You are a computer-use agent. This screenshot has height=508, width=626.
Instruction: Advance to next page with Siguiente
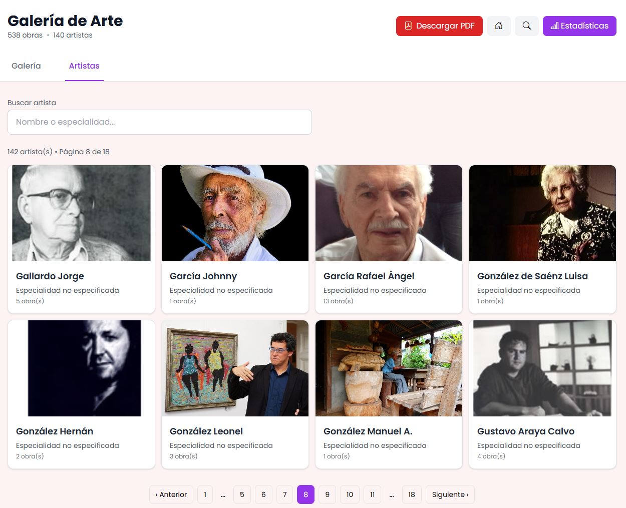(x=450, y=494)
